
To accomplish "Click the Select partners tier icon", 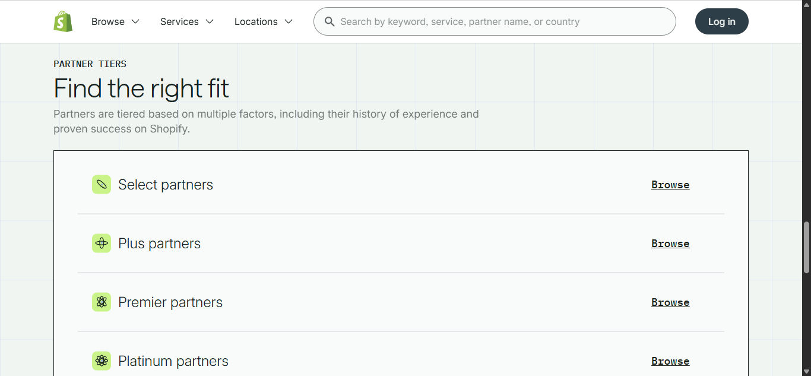I will (x=102, y=184).
